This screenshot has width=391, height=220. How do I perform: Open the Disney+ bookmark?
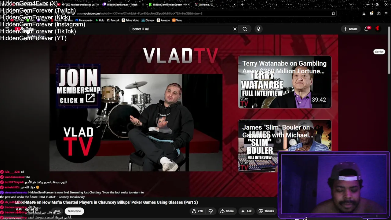(x=148, y=20)
